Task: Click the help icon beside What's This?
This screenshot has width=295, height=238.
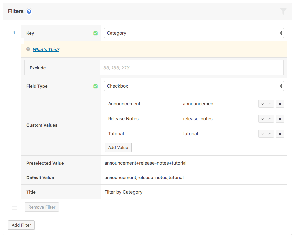Action: click(x=28, y=49)
